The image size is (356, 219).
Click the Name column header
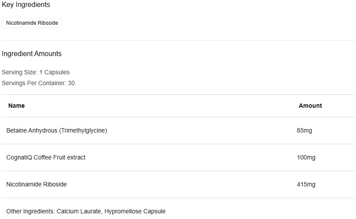click(x=17, y=106)
